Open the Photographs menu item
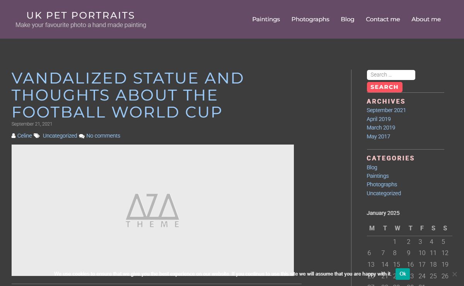 (310, 19)
